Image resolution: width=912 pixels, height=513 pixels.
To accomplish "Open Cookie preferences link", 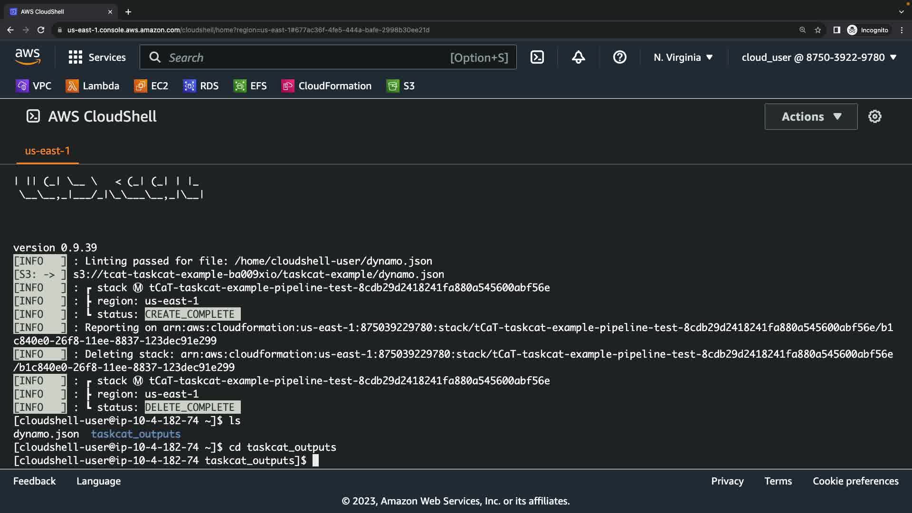I will click(855, 481).
